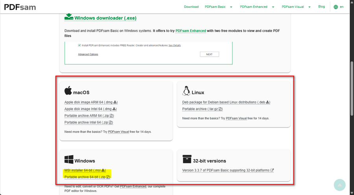354x195 pixels.
Task: Click the download icon after Intel 64 .dmg
Action: 114,109
